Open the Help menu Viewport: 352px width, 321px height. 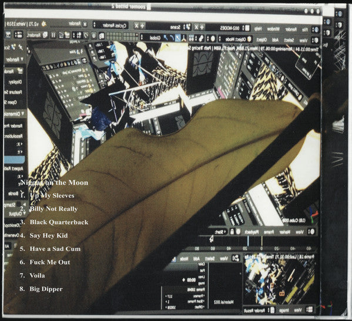click(x=258, y=29)
